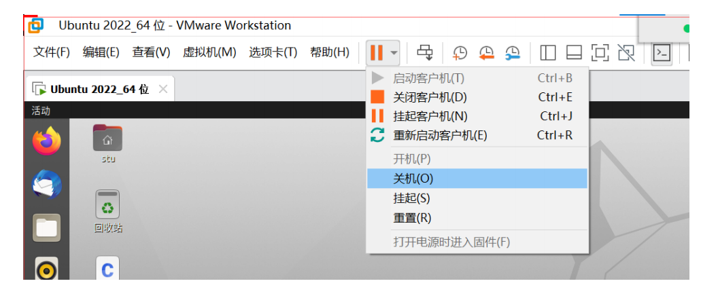Toggle the thumbnail bar bottom-panel icon
The width and height of the screenshot is (718, 294).
(x=574, y=53)
